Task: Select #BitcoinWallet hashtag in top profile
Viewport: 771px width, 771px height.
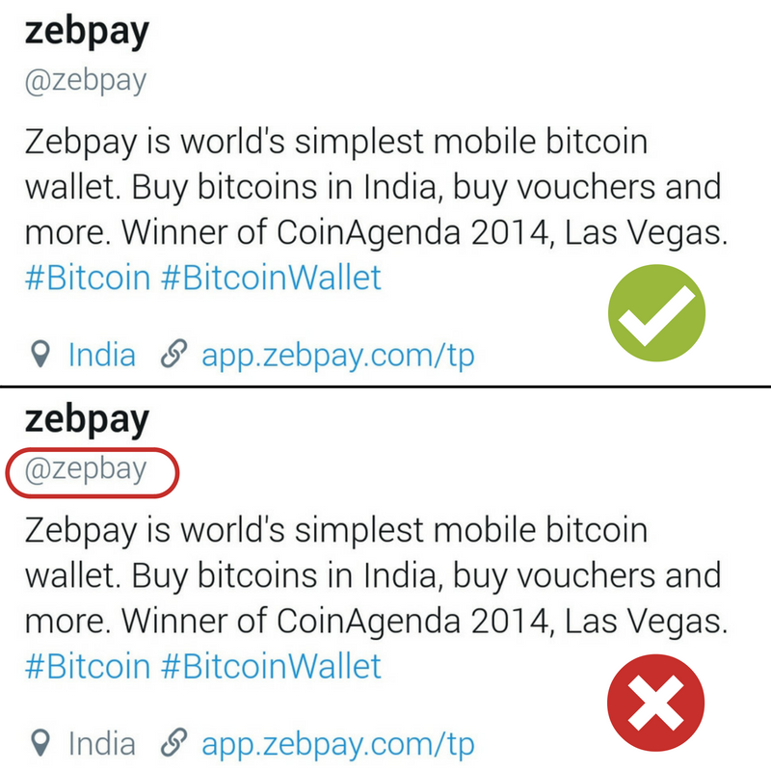Action: pyautogui.click(x=271, y=278)
